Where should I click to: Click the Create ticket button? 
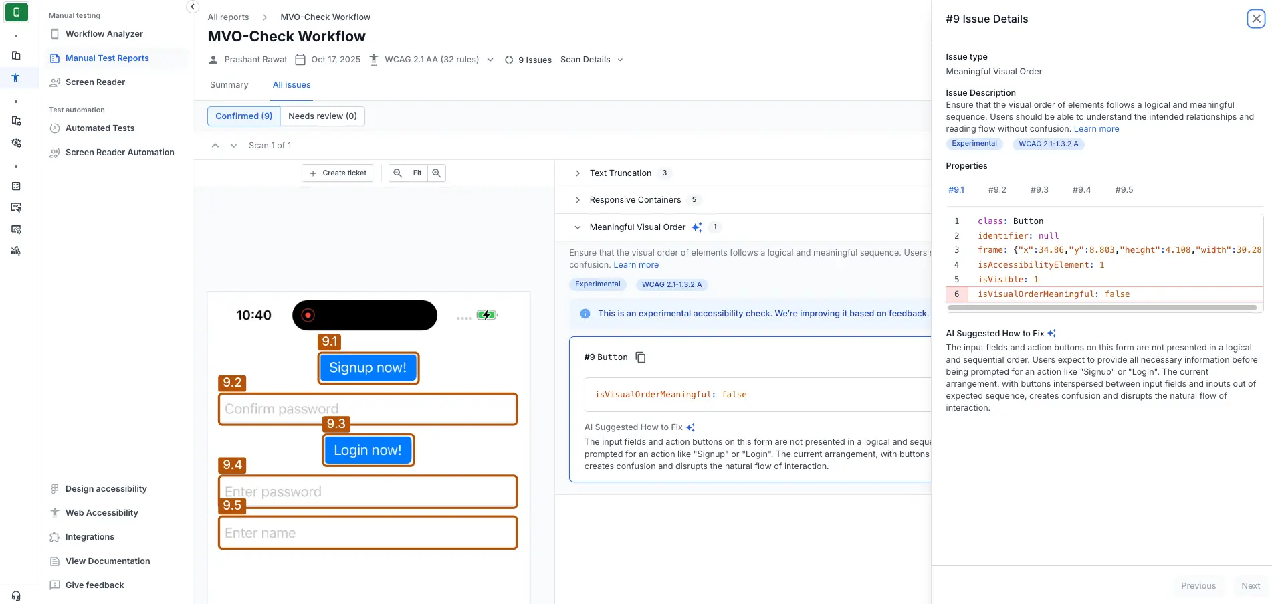337,173
